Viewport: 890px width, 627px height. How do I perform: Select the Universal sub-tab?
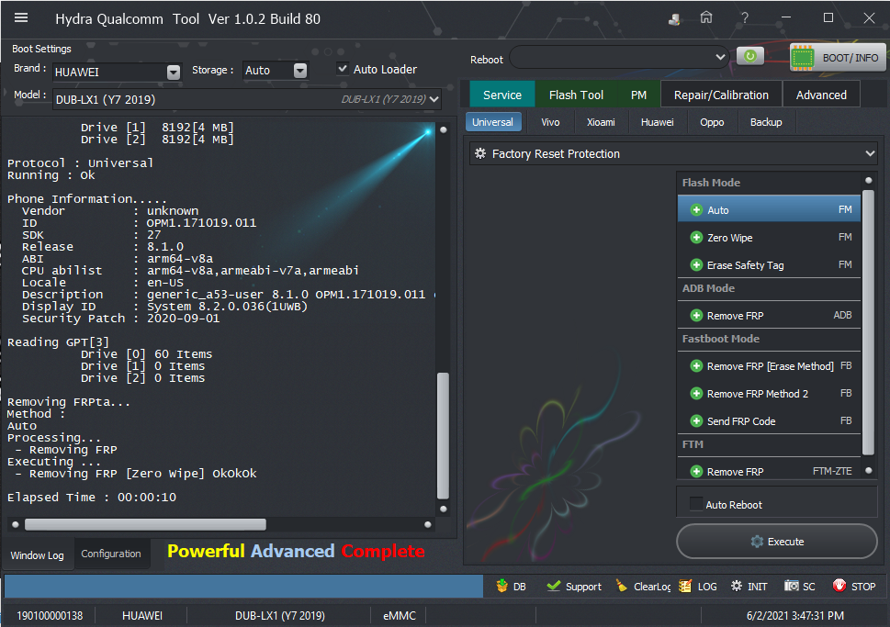492,122
